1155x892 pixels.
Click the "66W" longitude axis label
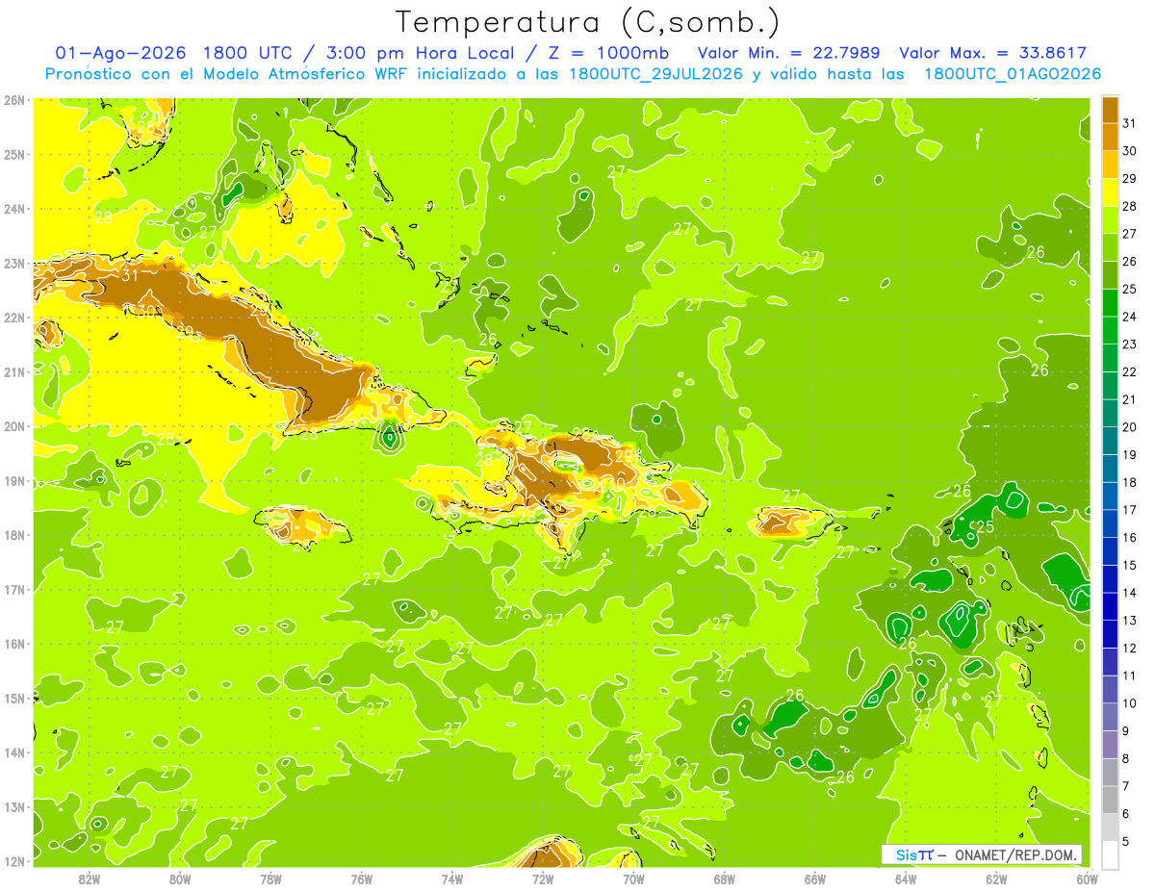[x=815, y=879]
